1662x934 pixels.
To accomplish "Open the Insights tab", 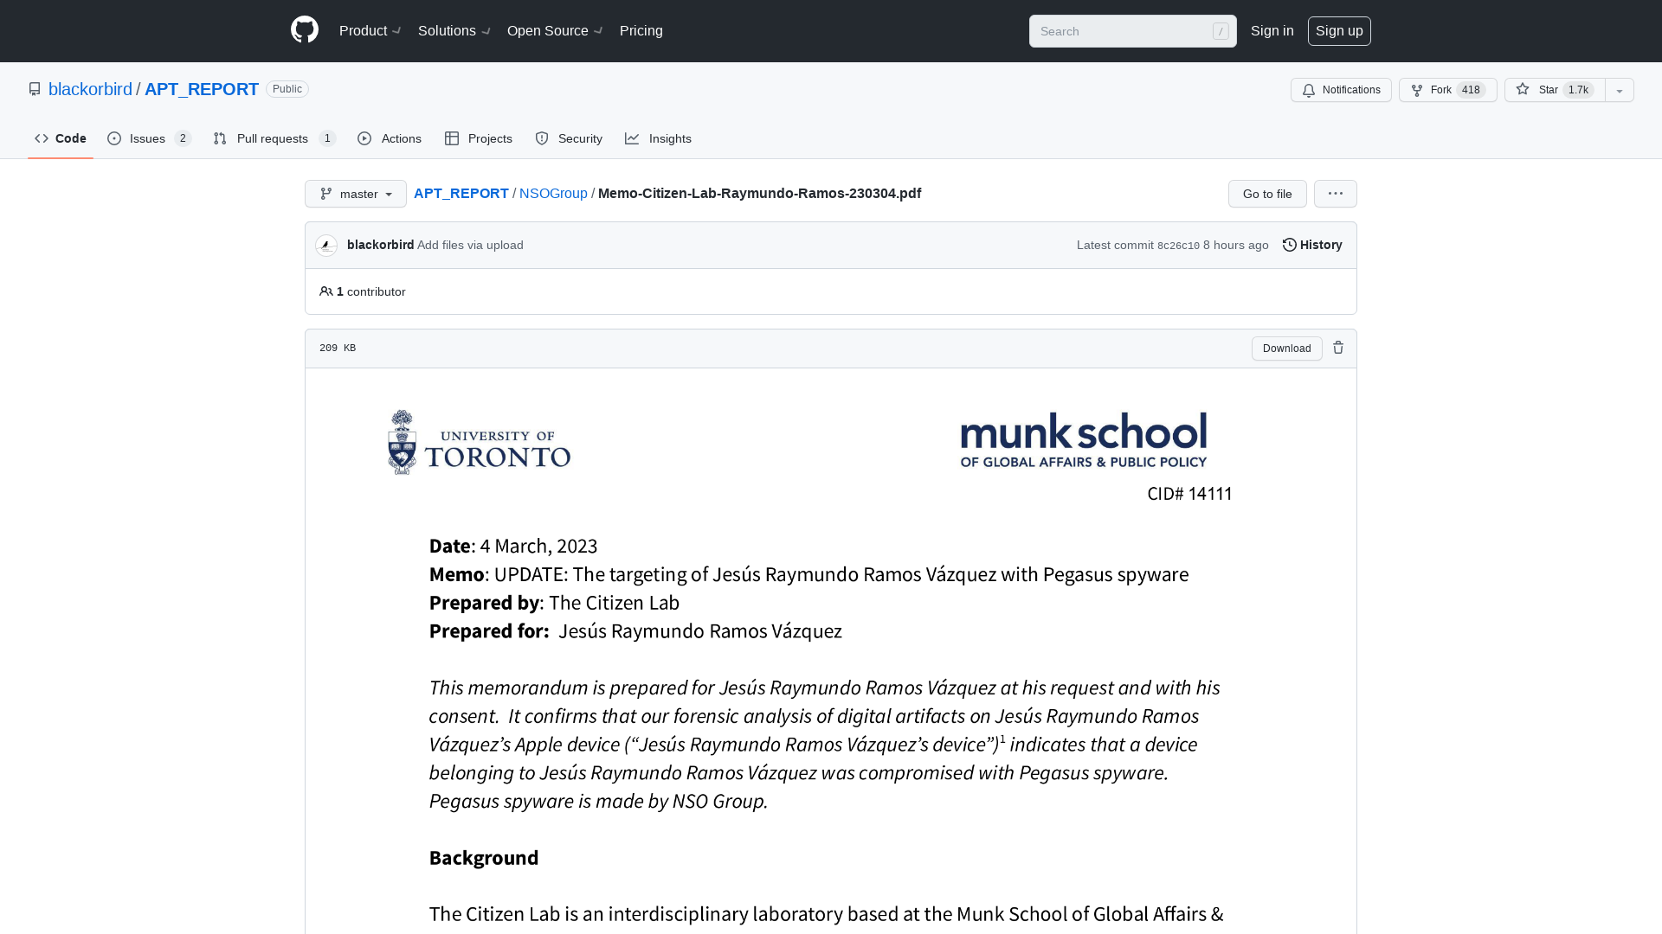I will [x=659, y=138].
